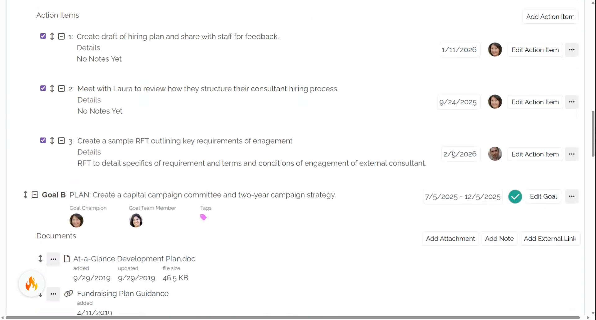The image size is (596, 320).
Task: Collapse action item 3 details
Action: click(61, 141)
